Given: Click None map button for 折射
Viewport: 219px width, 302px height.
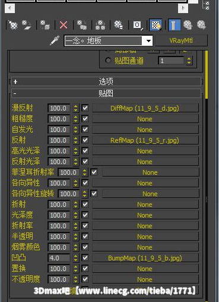Looking at the screenshot, I should [x=145, y=205].
